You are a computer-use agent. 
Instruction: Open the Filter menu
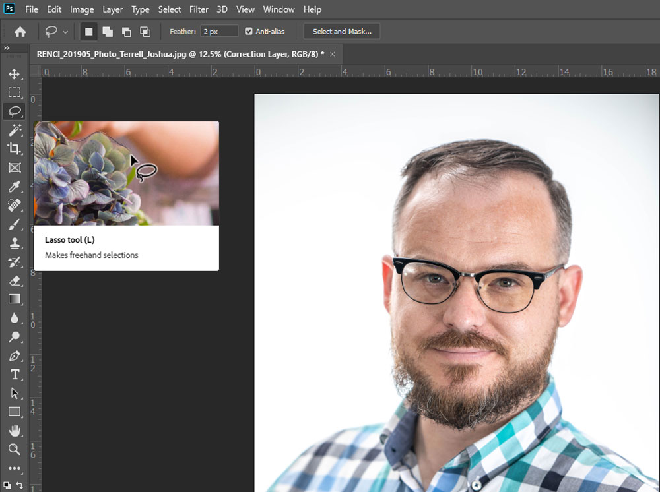199,9
